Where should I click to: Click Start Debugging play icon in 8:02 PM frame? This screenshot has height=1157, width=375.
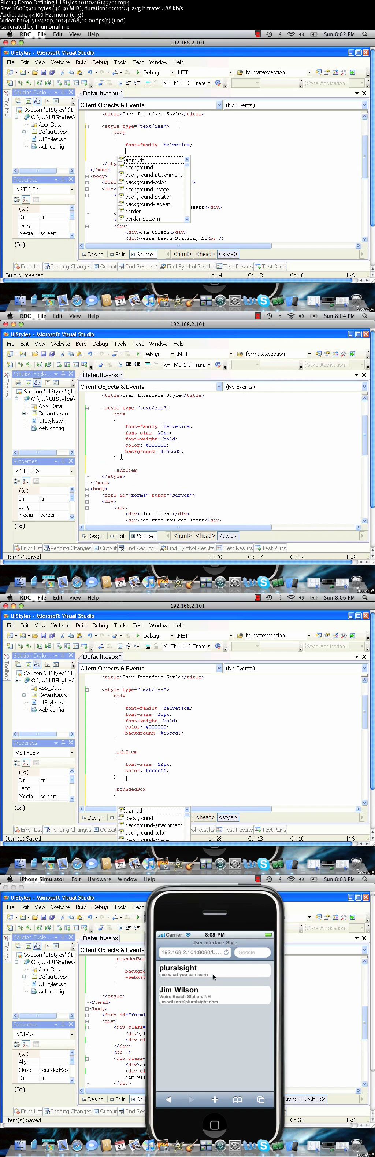click(138, 72)
